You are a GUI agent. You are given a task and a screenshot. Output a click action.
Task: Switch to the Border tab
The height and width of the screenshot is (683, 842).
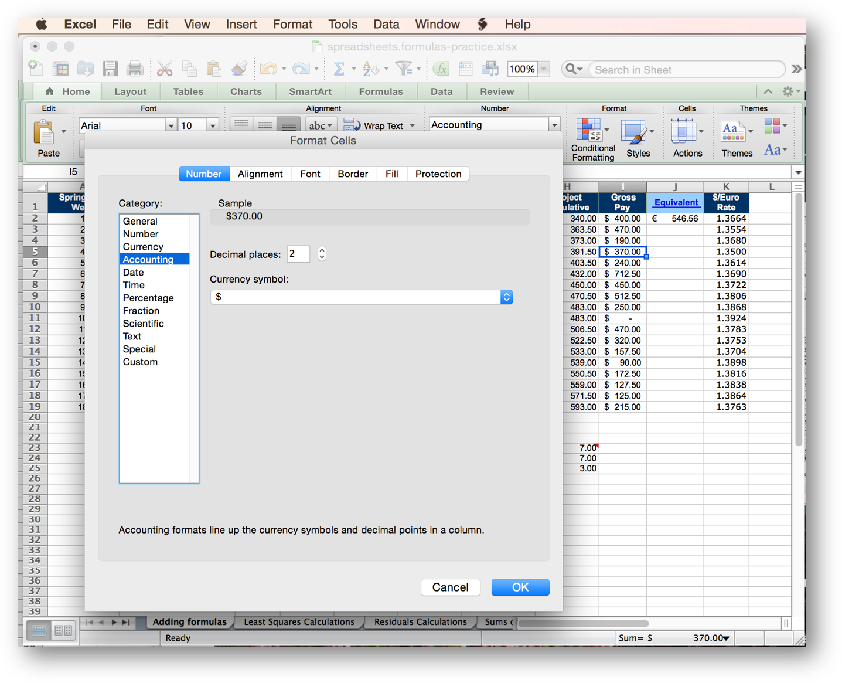coord(352,174)
